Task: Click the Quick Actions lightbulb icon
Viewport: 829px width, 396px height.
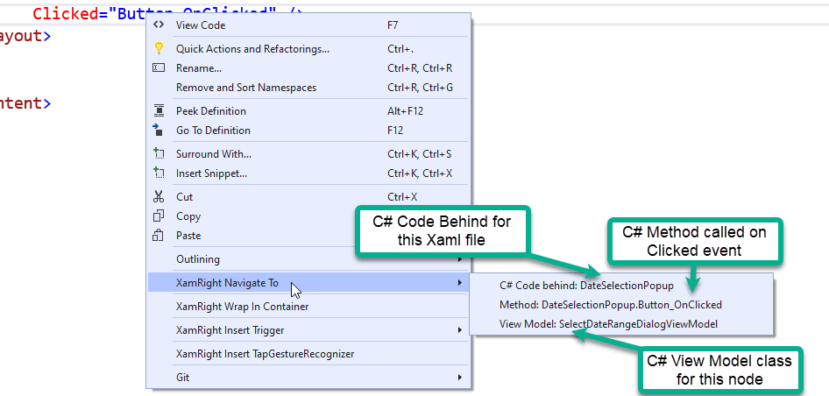Action: click(x=159, y=49)
